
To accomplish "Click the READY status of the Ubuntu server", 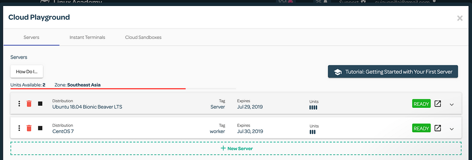I will [x=422, y=104].
